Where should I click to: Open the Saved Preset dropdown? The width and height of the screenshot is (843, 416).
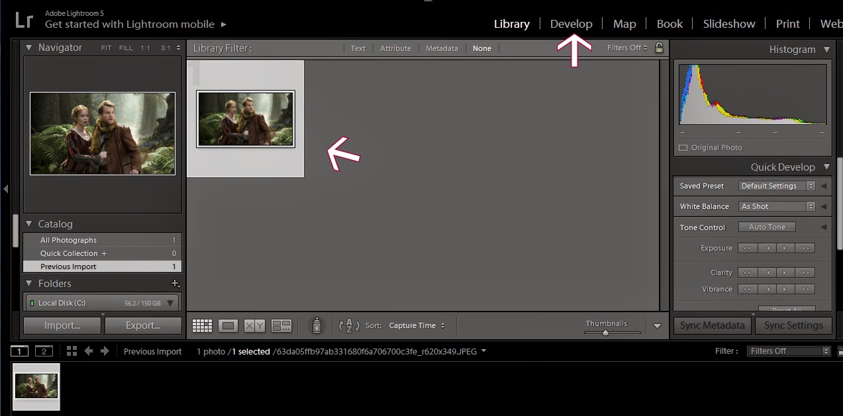tap(777, 186)
